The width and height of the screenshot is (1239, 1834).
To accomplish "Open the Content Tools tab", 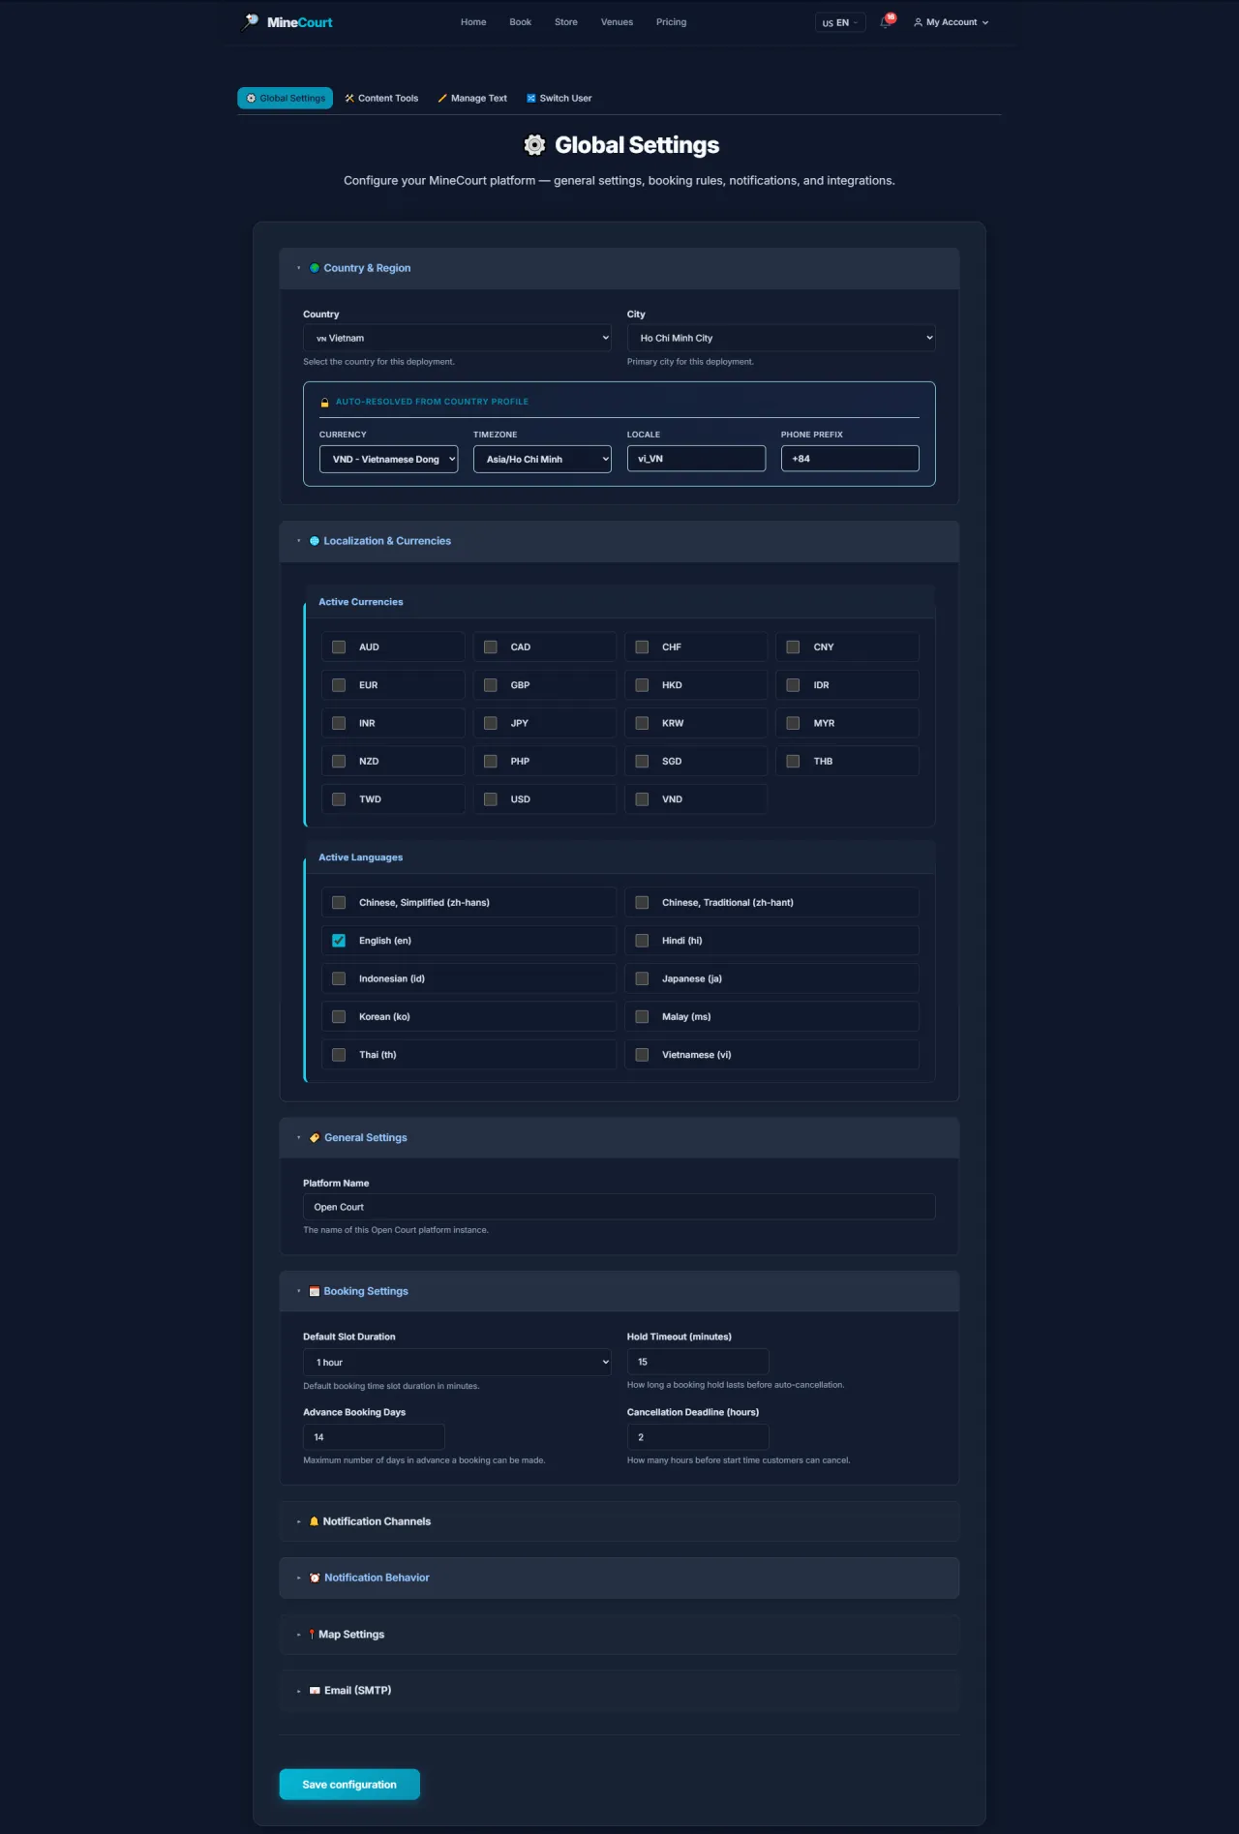I will tap(381, 98).
